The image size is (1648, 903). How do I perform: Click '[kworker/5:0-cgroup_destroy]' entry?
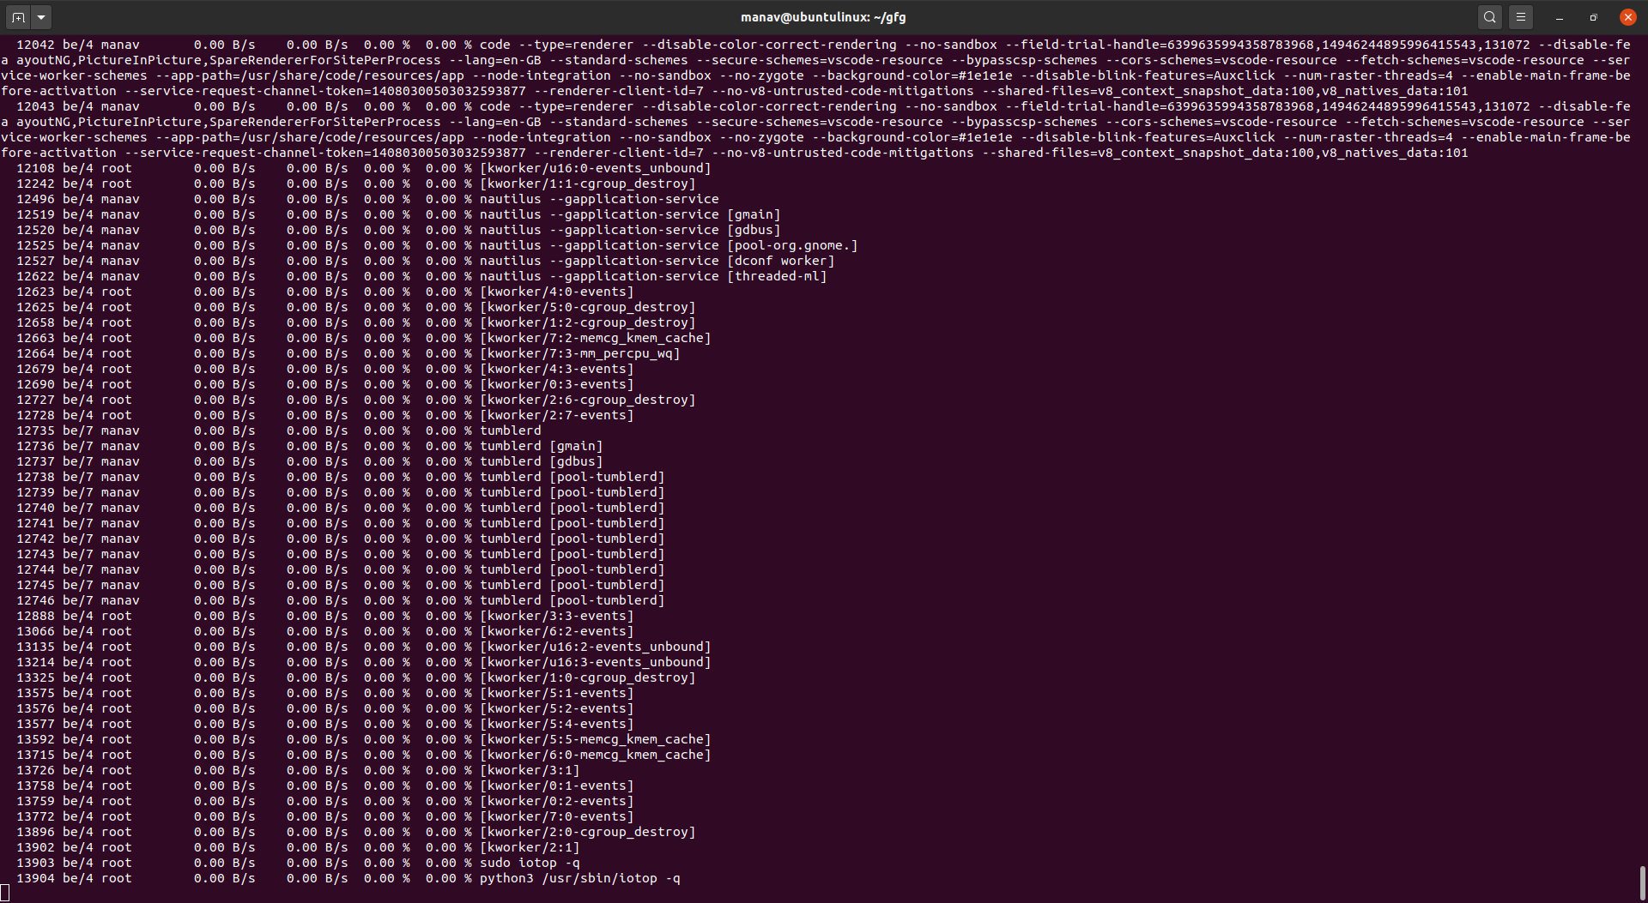click(588, 307)
